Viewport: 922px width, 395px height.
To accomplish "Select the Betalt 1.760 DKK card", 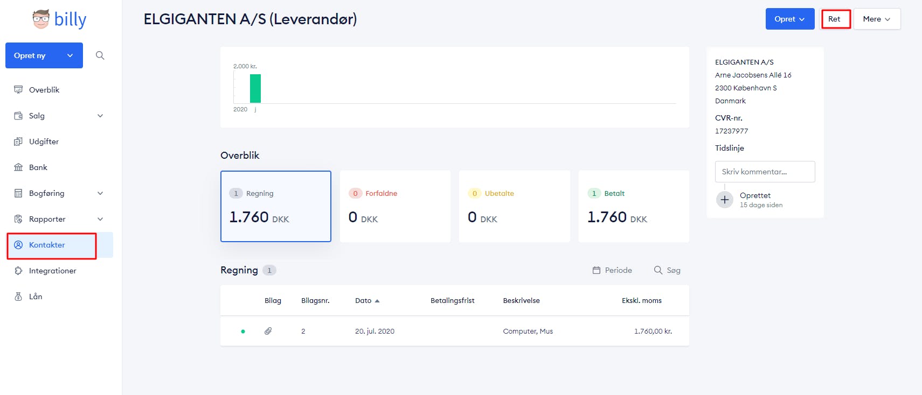I will coord(634,206).
